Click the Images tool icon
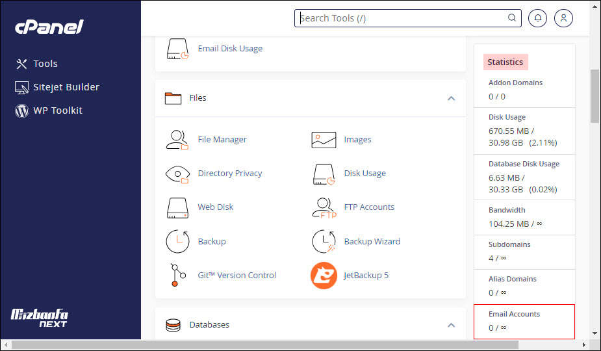601x351 pixels. [324, 140]
